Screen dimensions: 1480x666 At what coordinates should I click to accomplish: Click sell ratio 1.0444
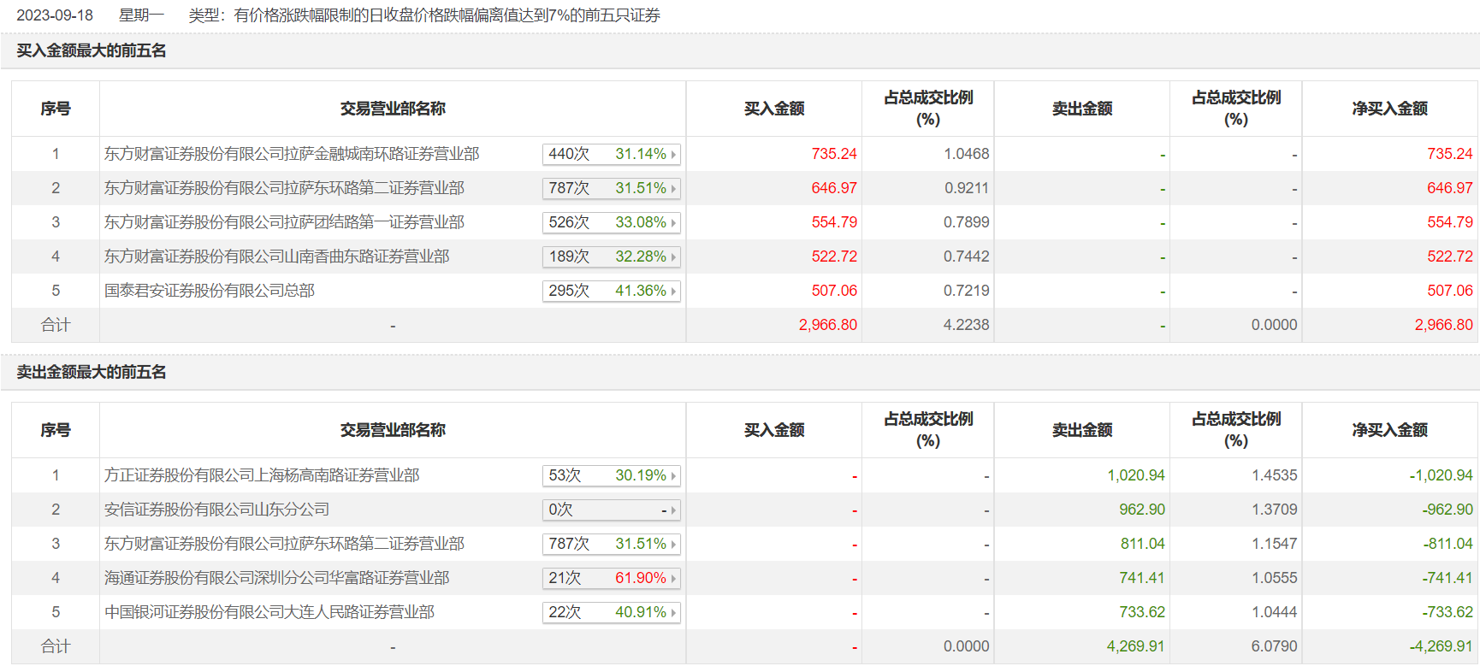coord(1275,612)
